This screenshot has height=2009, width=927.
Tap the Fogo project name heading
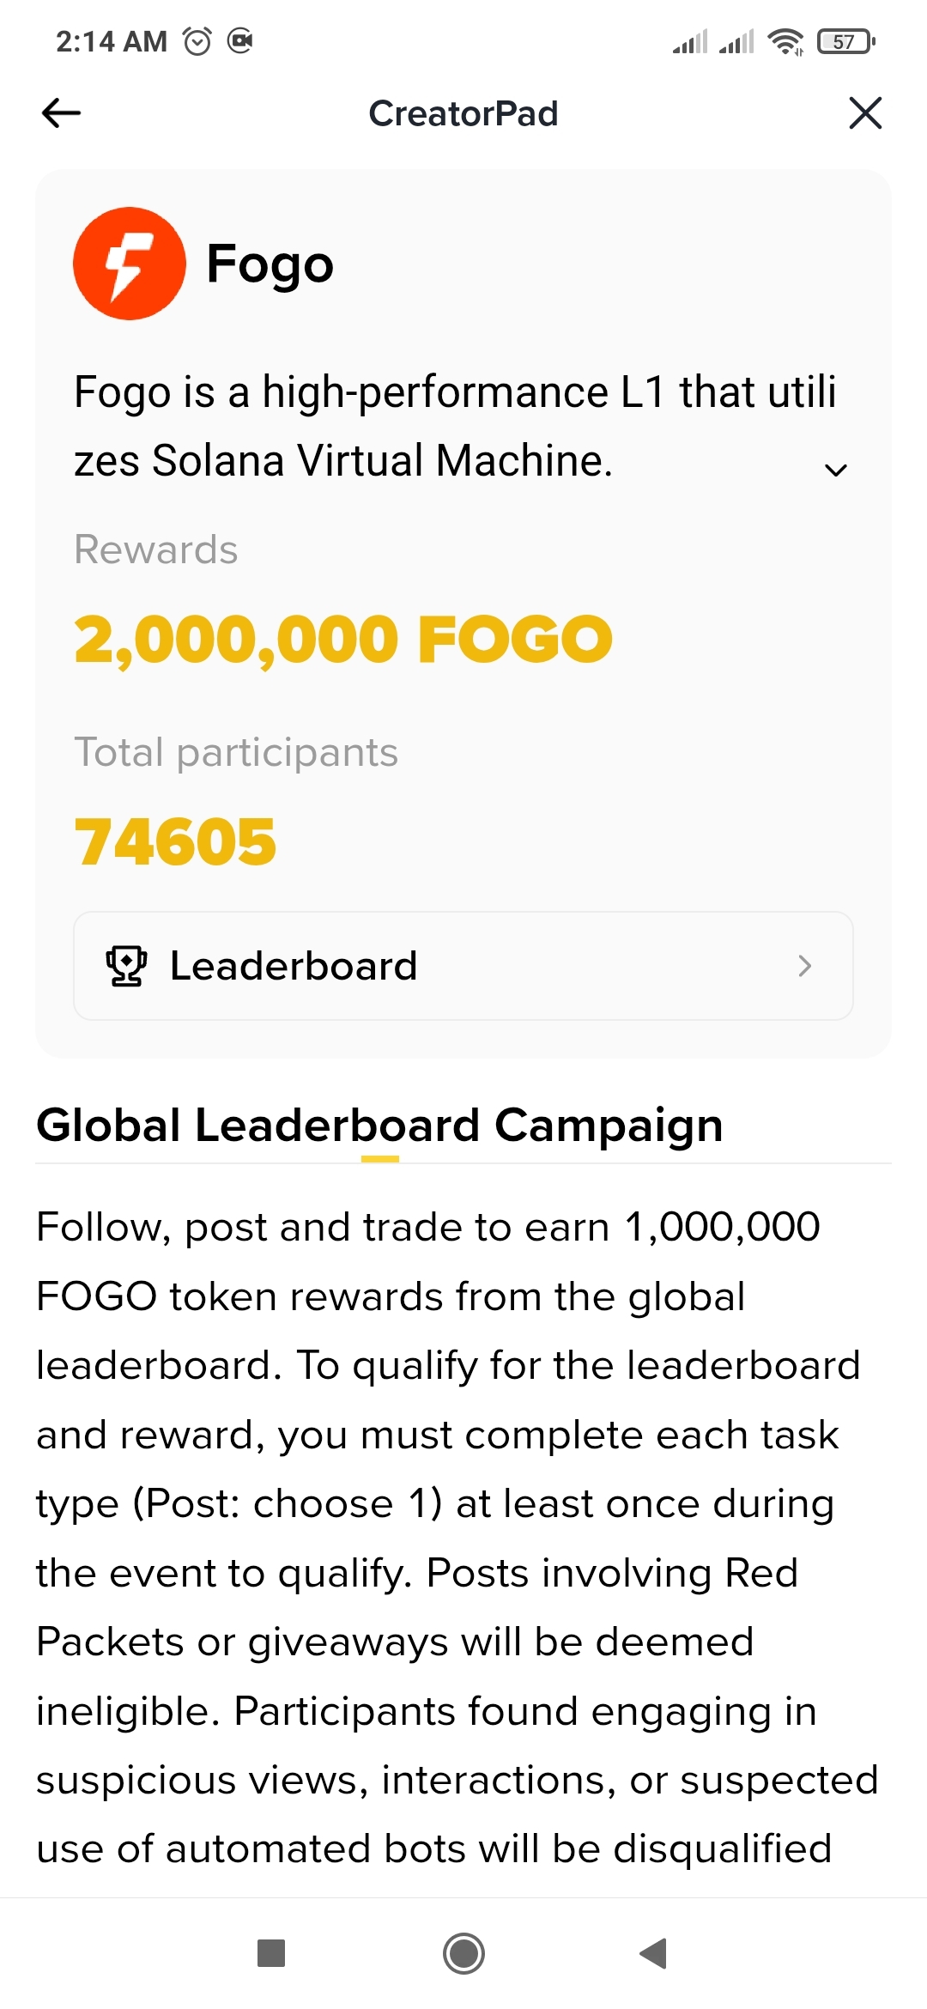[270, 264]
